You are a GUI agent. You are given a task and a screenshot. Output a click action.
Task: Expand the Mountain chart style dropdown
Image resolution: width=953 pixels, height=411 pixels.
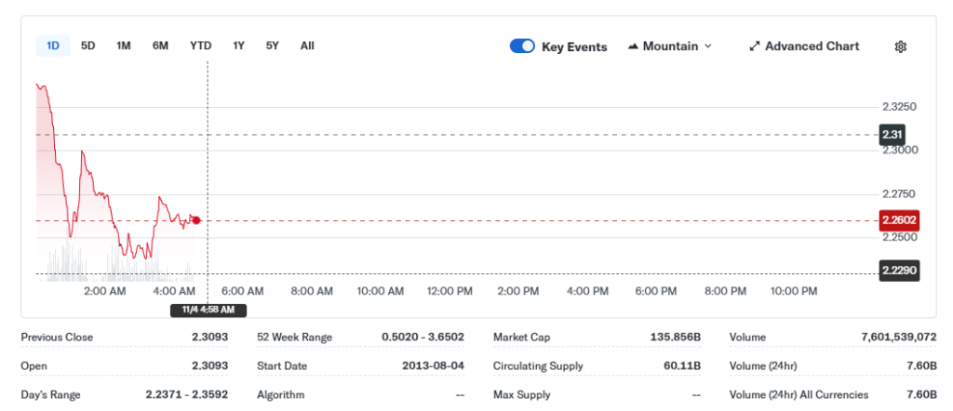pyautogui.click(x=707, y=46)
